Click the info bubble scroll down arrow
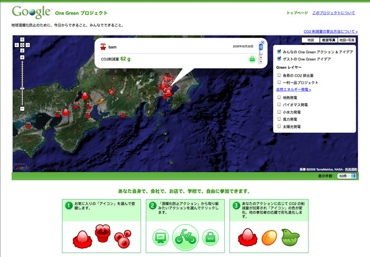Image resolution: width=370 pixels, height=257 pixels. pos(261,61)
